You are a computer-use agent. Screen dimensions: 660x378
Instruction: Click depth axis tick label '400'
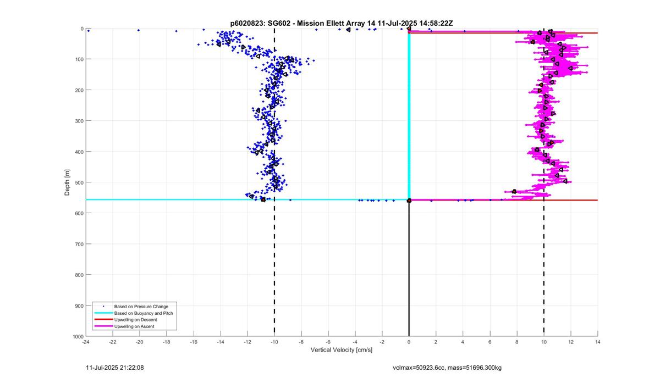tap(79, 152)
